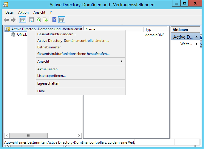Open the Ansicht menu in menu bar
The width and height of the screenshot is (204, 149).
tap(39, 12)
